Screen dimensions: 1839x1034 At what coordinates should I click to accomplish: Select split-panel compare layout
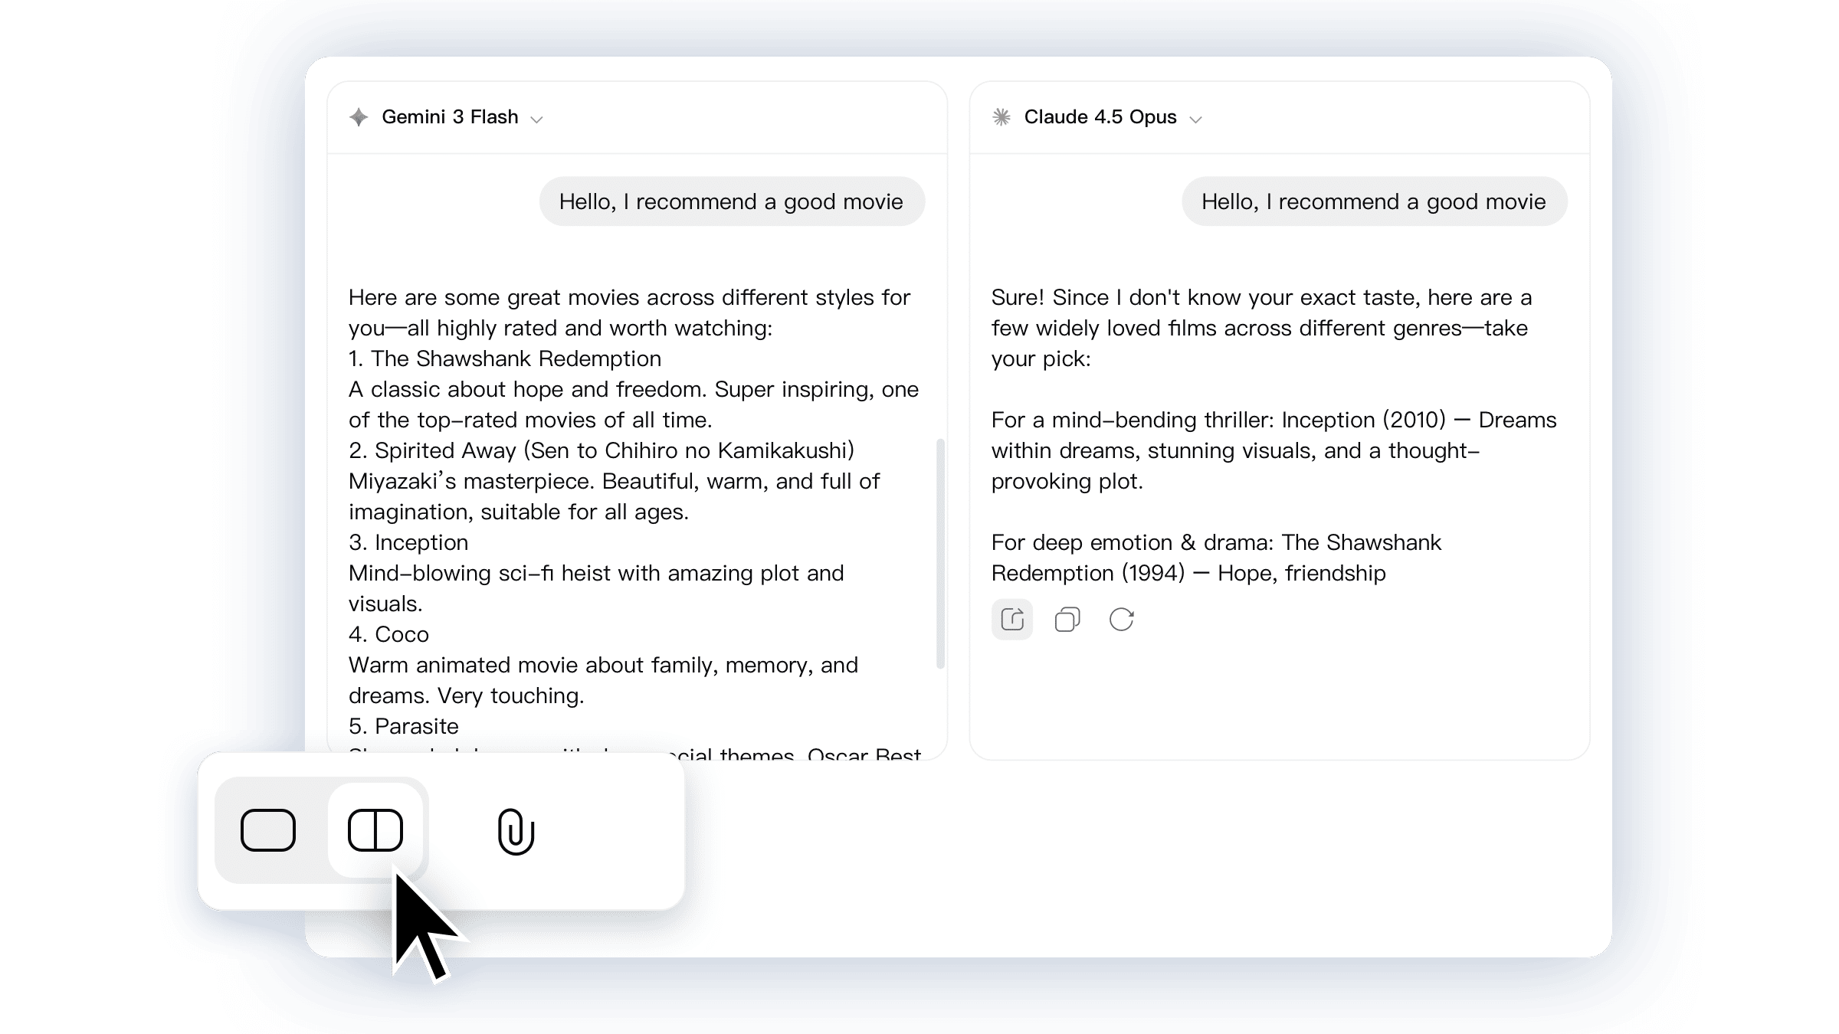tap(375, 830)
